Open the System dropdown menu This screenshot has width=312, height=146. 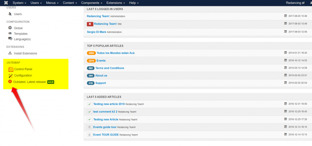click(19, 3)
